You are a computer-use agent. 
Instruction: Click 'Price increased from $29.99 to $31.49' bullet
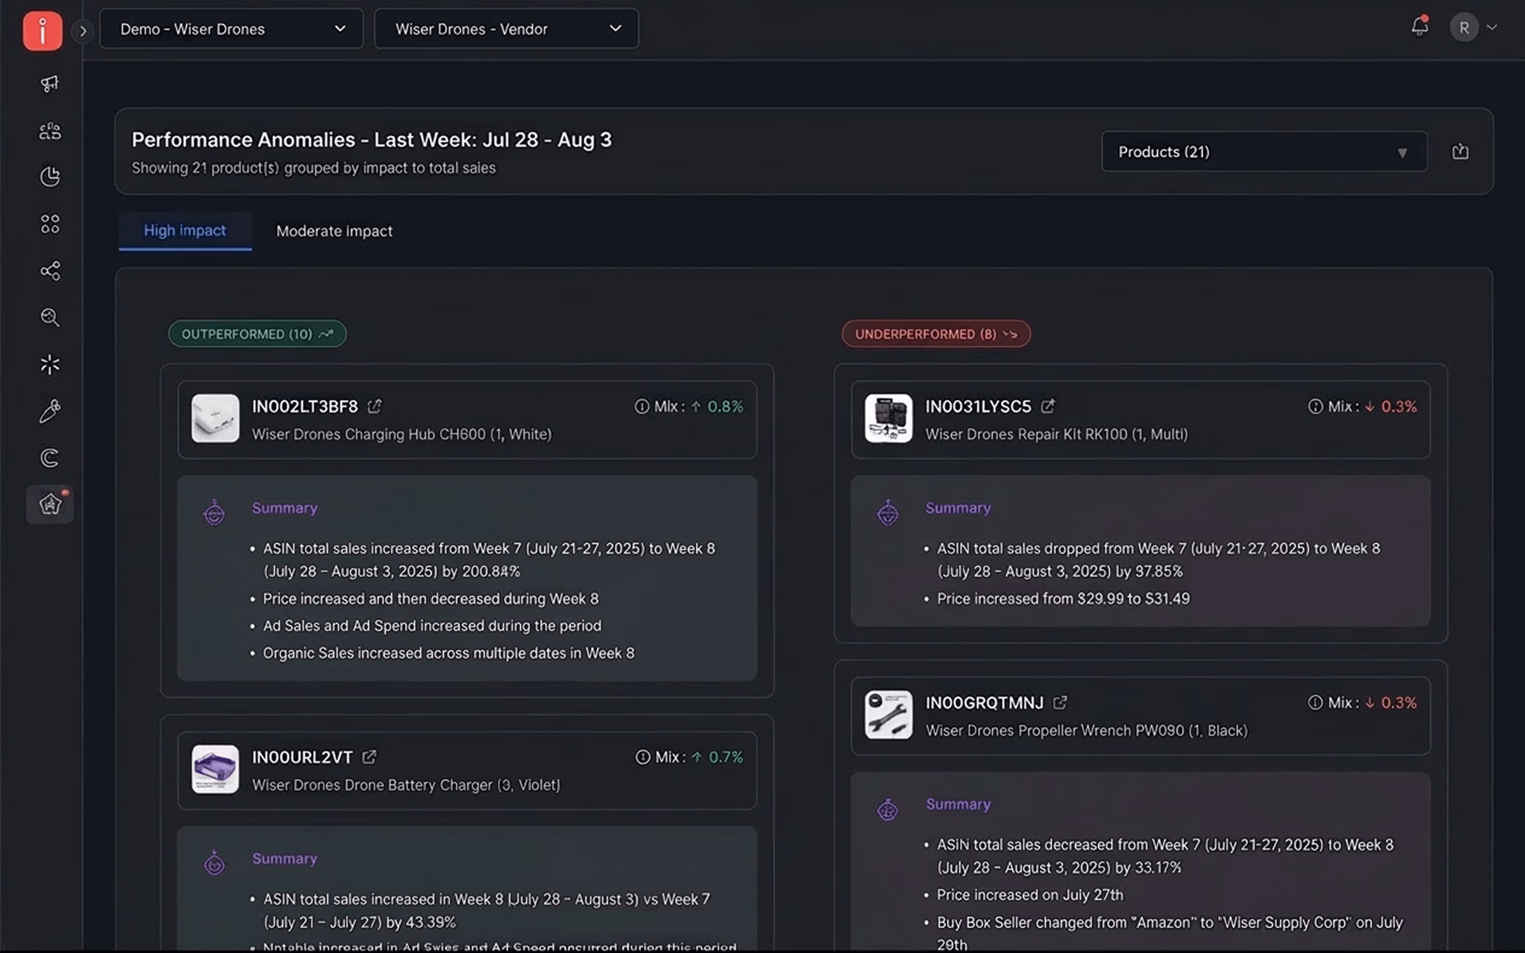coord(1063,599)
